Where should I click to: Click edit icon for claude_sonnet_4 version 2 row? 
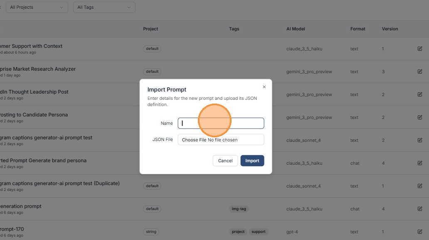tap(419, 140)
